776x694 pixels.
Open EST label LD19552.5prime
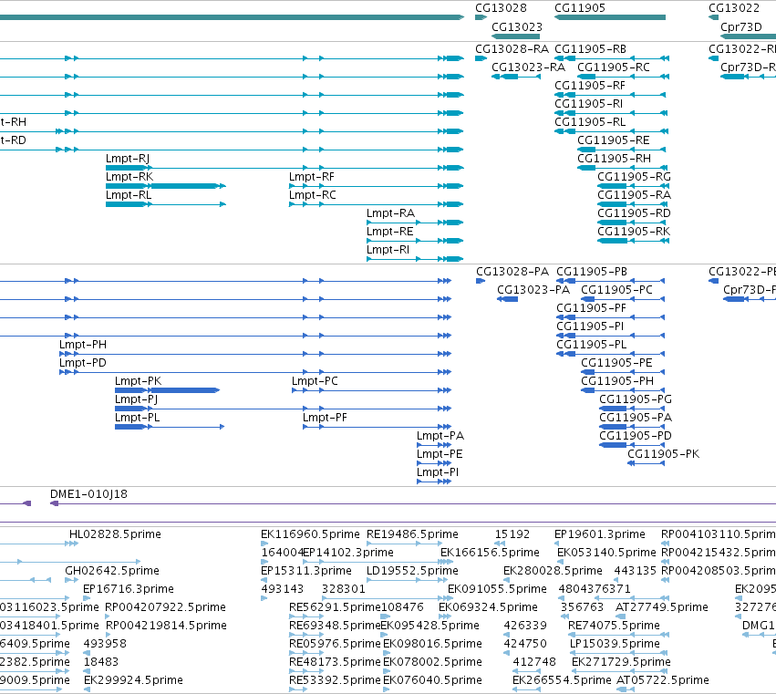coord(412,571)
